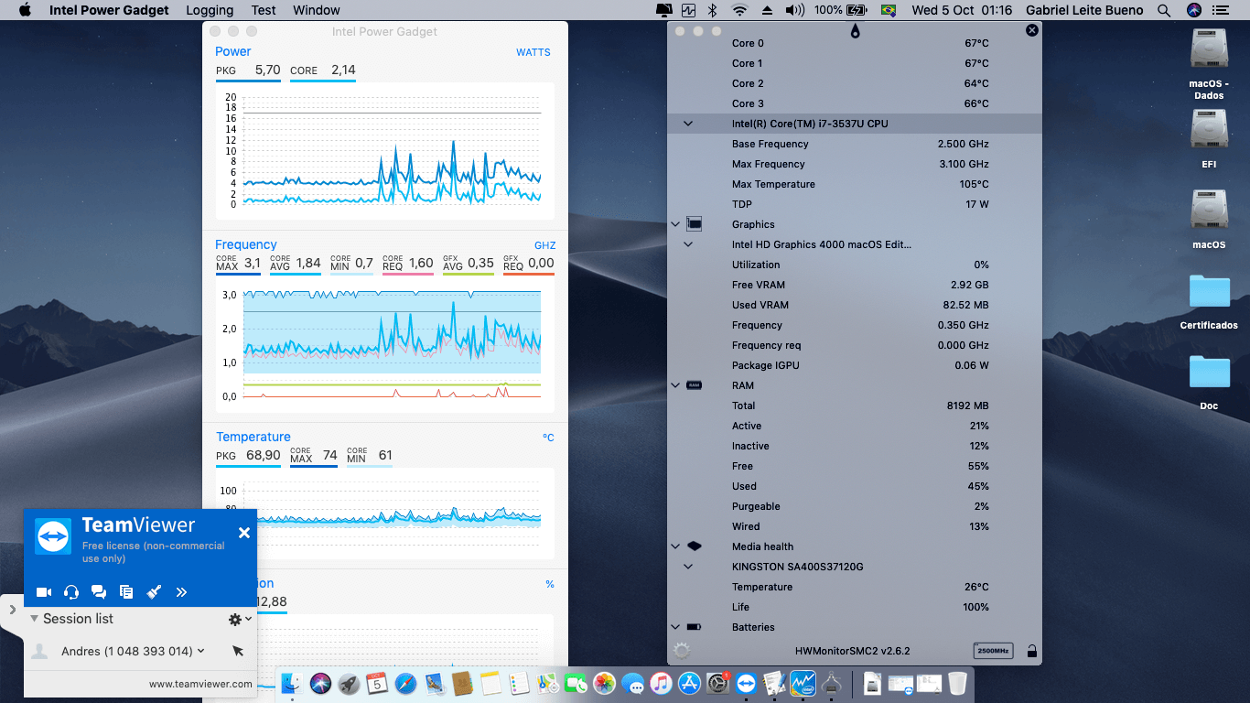Collapse the Intel HD Graphics 4000 subsection

(688, 244)
